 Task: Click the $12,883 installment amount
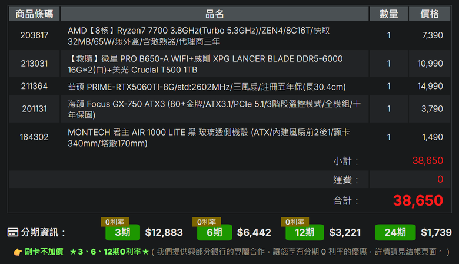coord(164,232)
